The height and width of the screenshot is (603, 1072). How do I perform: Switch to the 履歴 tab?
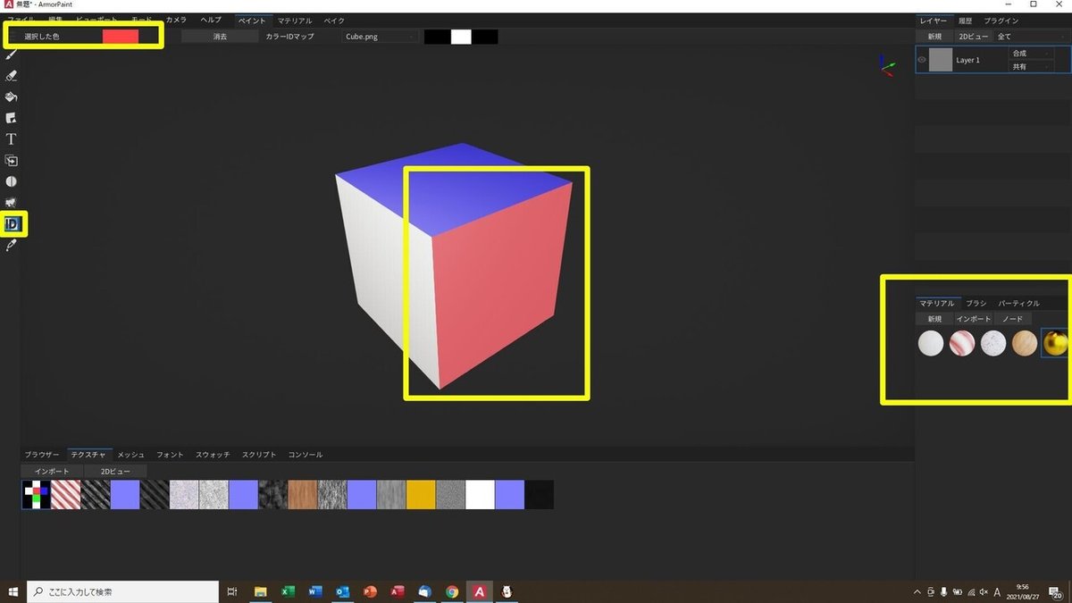965,20
